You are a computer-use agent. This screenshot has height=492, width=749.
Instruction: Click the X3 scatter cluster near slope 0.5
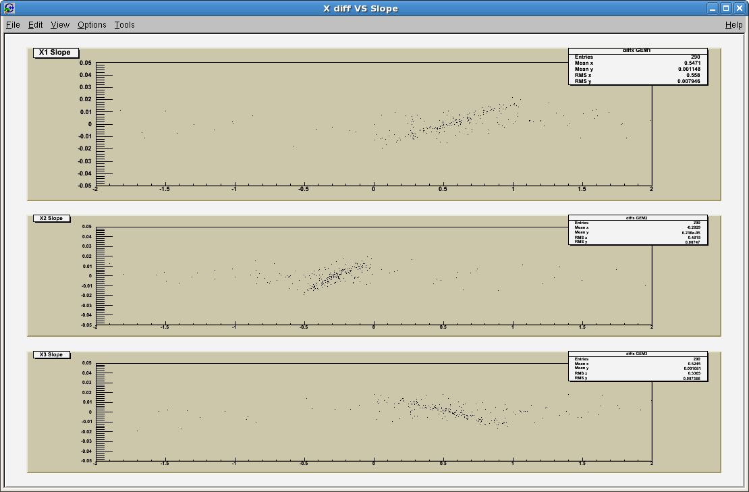point(444,410)
